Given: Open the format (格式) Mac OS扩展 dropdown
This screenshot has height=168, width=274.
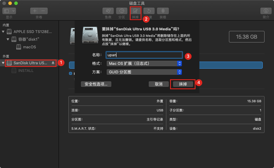Looking at the screenshot, I should click(x=144, y=63).
